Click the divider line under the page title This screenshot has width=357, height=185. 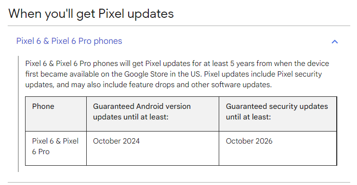[x=179, y=26]
